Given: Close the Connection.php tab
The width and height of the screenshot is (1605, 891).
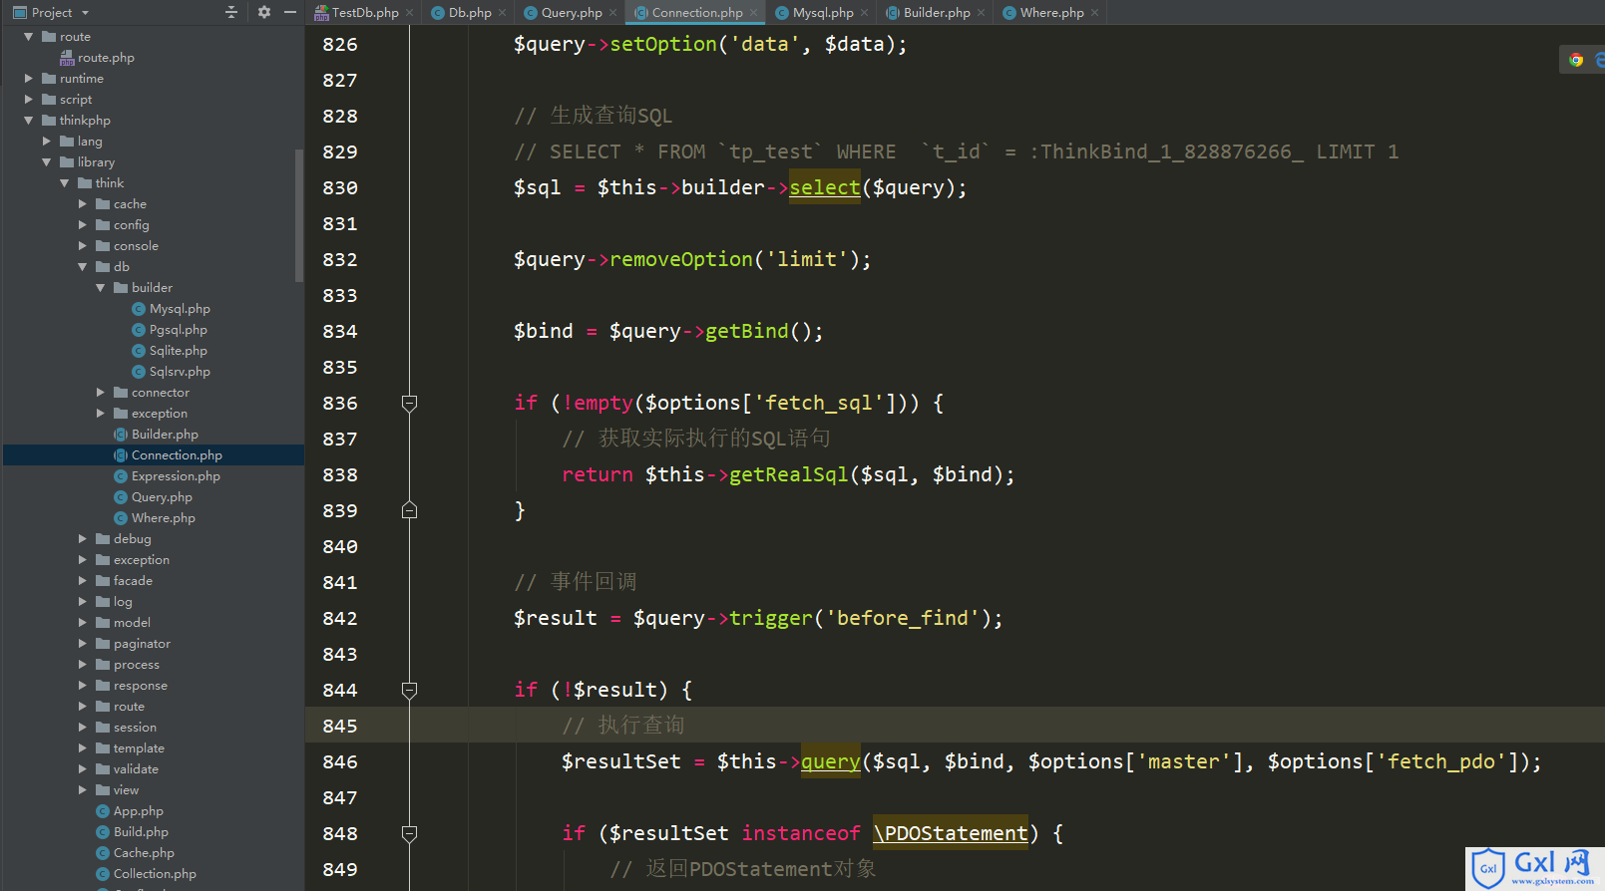Looking at the screenshot, I should (753, 13).
